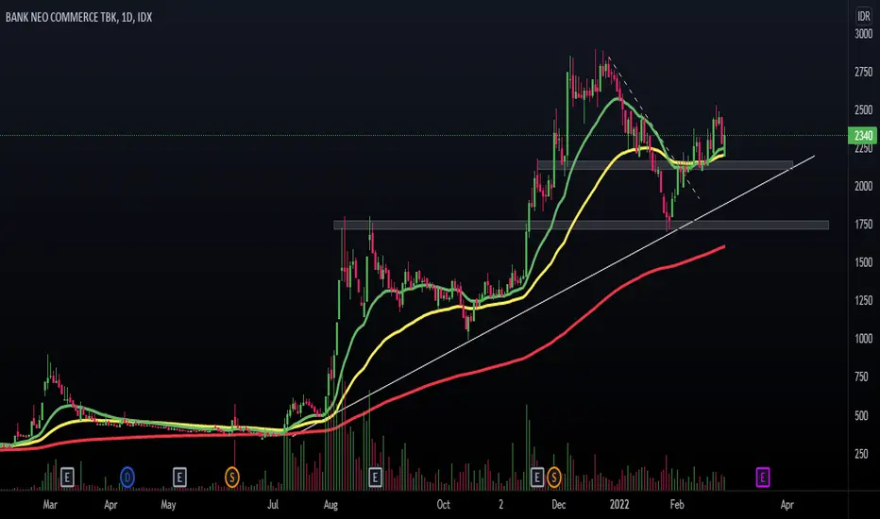Click the May label on time axis
Viewport: 880px width, 519px height.
[168, 505]
